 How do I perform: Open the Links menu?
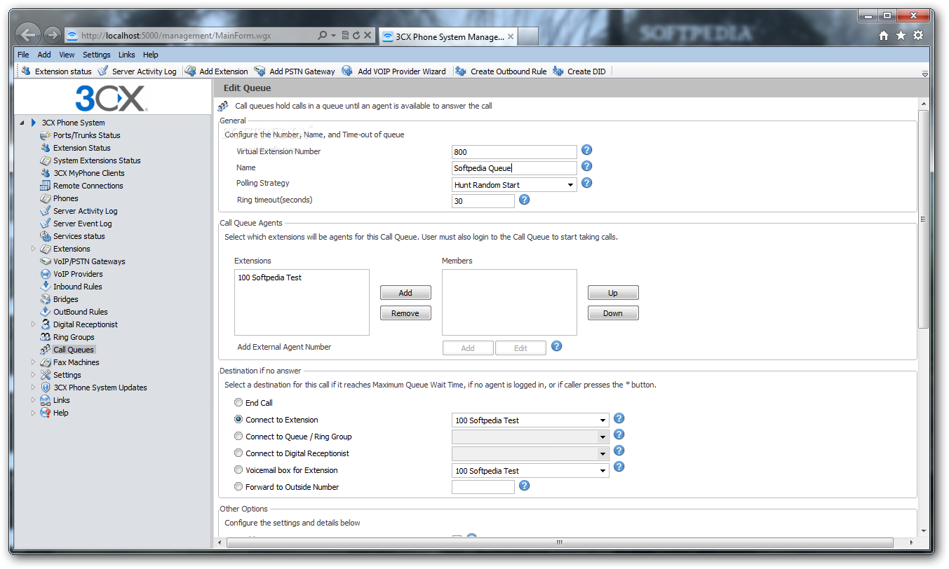click(127, 55)
